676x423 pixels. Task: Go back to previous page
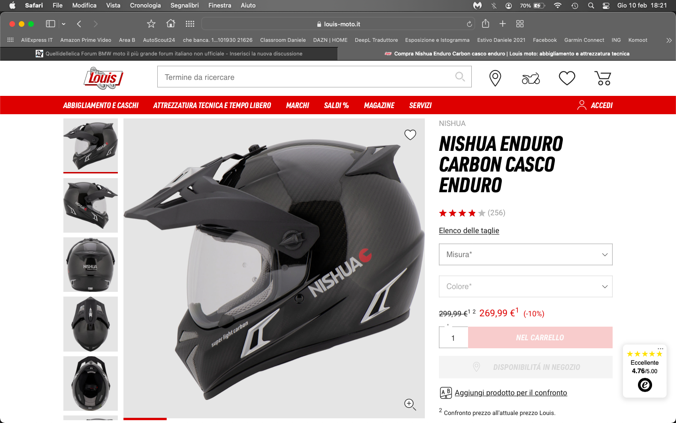pyautogui.click(x=79, y=24)
